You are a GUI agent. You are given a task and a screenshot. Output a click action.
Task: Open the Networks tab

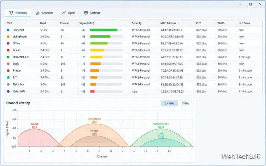tap(18, 13)
